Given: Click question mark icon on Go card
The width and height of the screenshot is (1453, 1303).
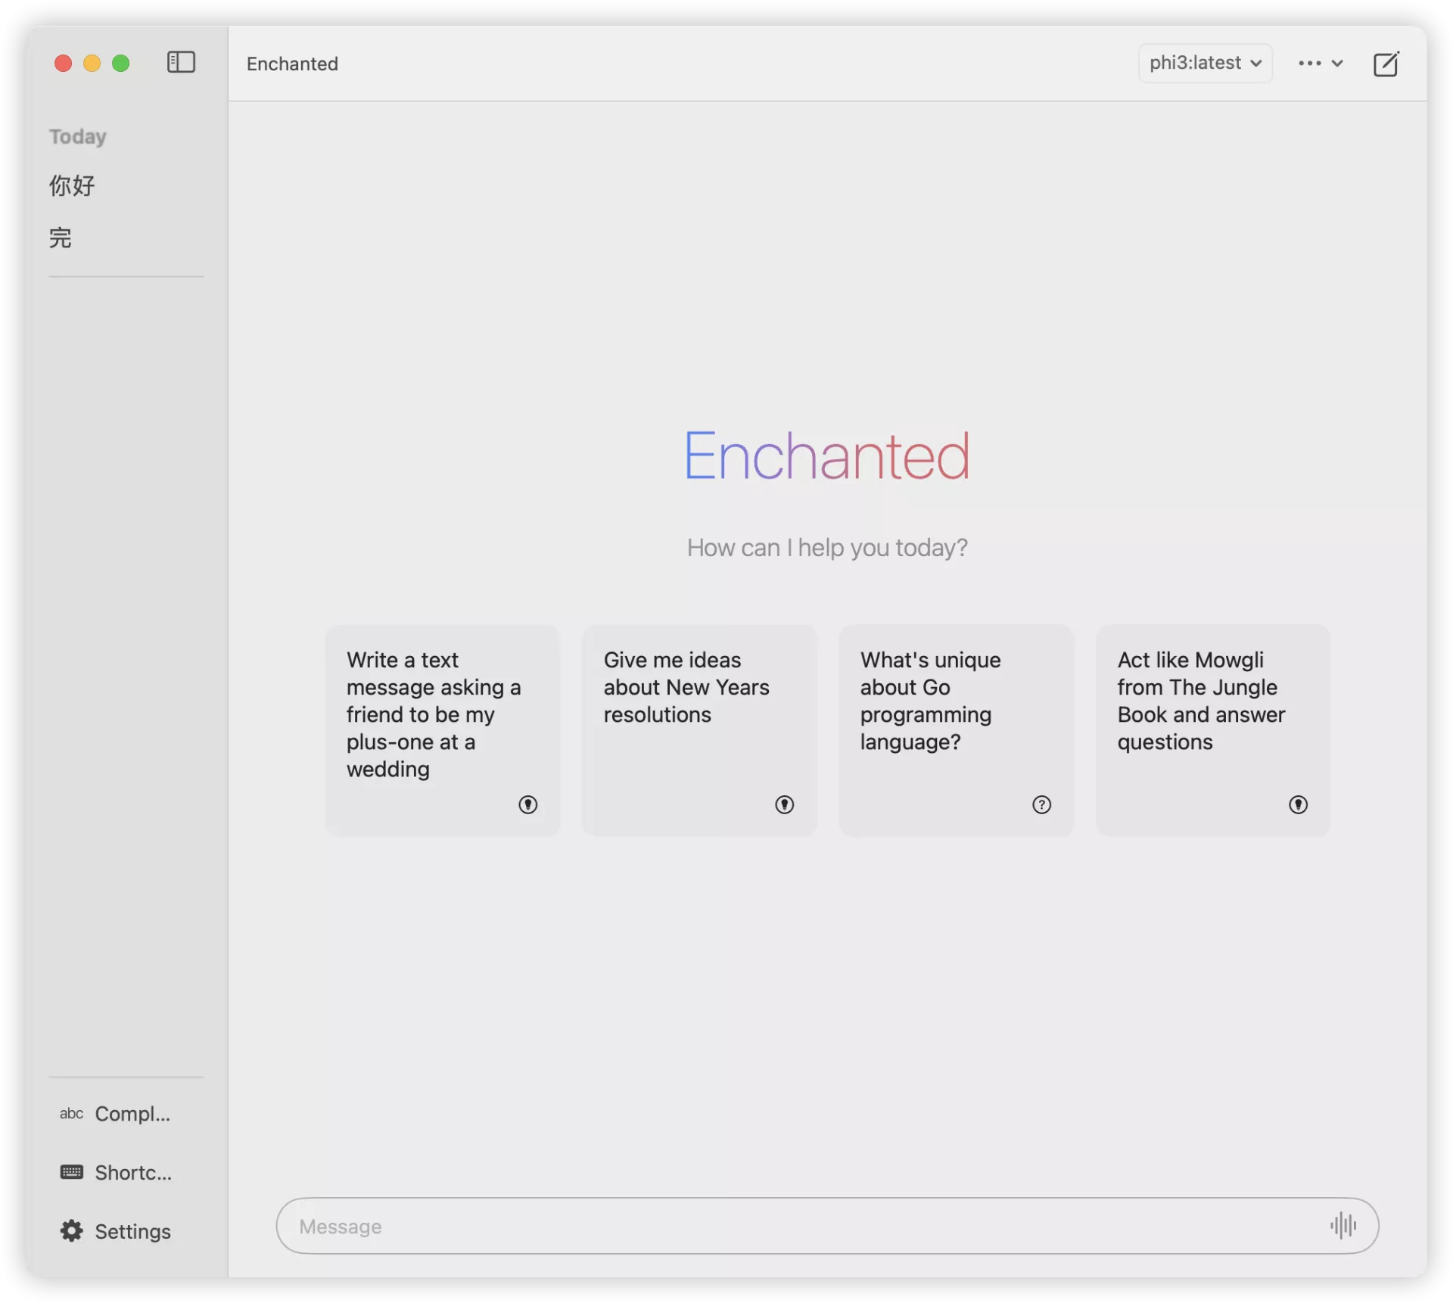Looking at the screenshot, I should tap(1041, 804).
